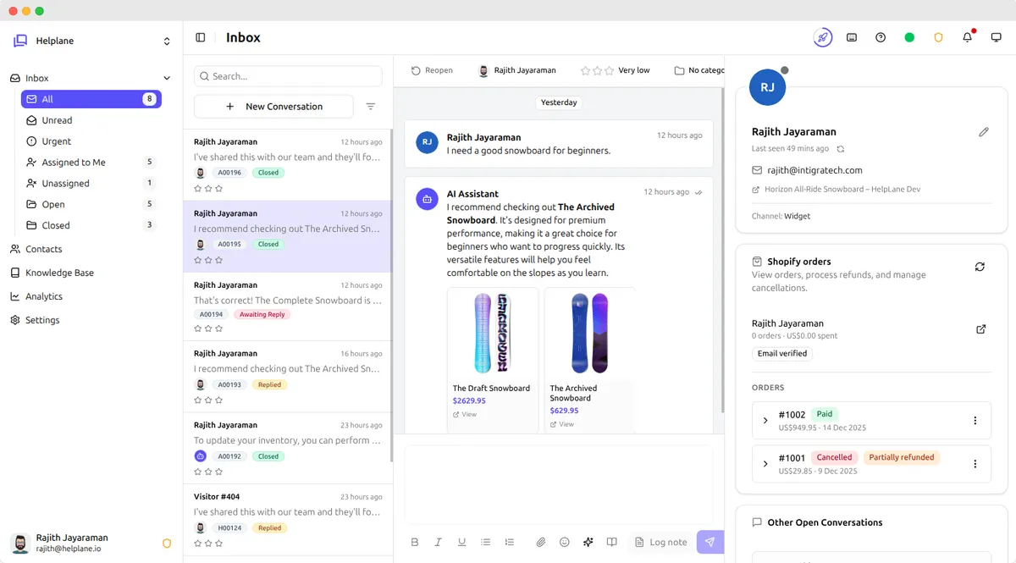
Task: Click the rocket icon in the top bar
Action: pos(820,37)
